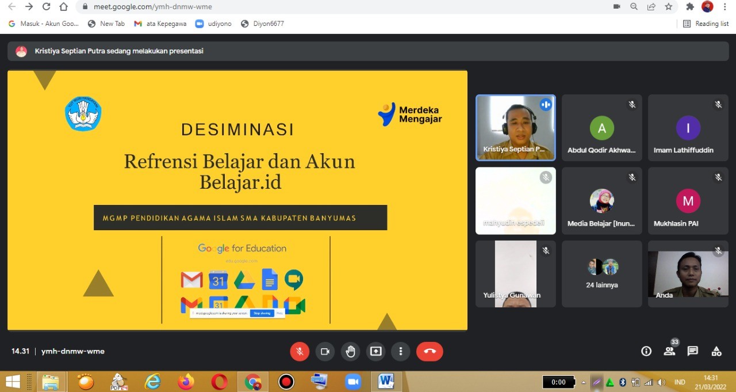
Task: Open the Chrome extensions puzzle icon
Action: point(690,7)
